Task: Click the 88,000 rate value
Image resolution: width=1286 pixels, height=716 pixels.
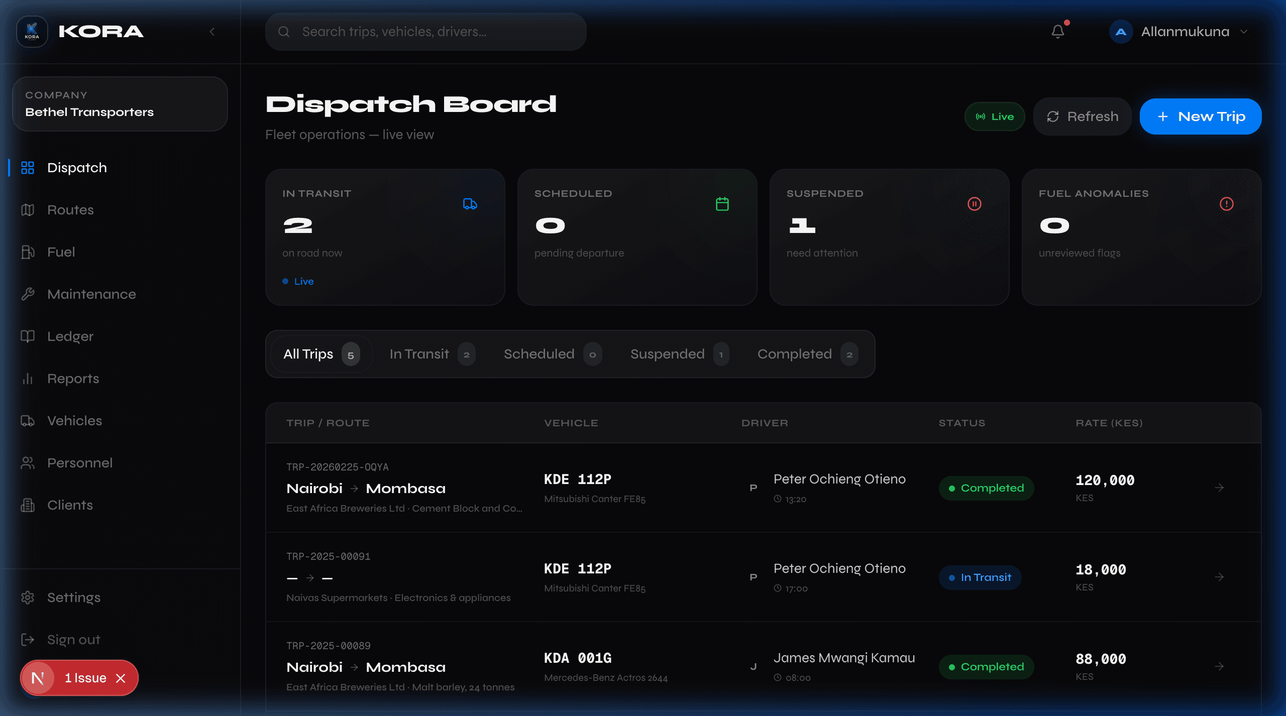Action: [x=1101, y=659]
